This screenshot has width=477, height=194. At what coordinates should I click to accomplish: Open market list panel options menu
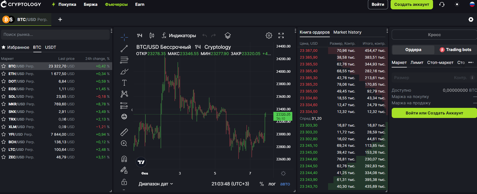point(111,31)
